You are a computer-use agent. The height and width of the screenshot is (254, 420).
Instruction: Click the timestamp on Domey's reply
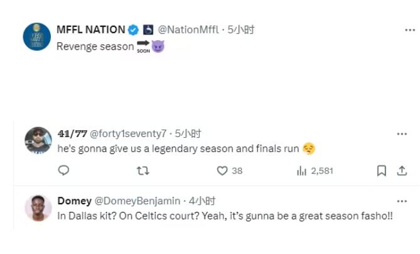(203, 201)
